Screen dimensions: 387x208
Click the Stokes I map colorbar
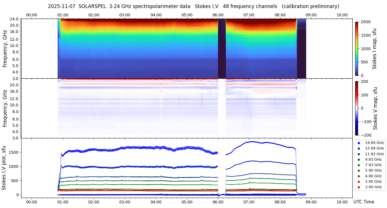click(x=357, y=48)
